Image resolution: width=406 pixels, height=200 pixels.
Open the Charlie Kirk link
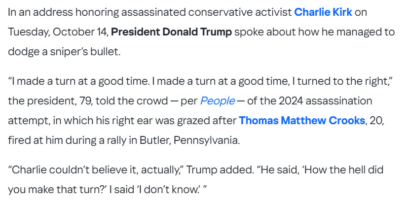click(323, 12)
